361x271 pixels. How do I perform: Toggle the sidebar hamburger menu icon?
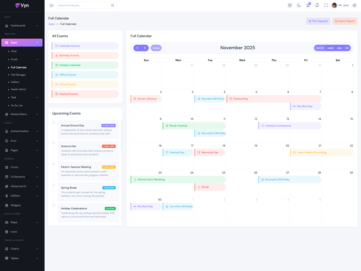51,5
